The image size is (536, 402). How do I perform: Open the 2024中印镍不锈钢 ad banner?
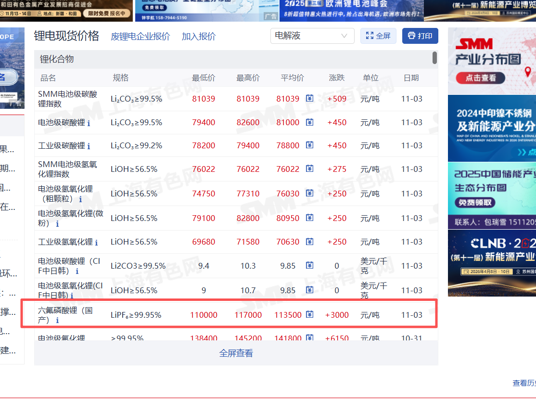492,128
